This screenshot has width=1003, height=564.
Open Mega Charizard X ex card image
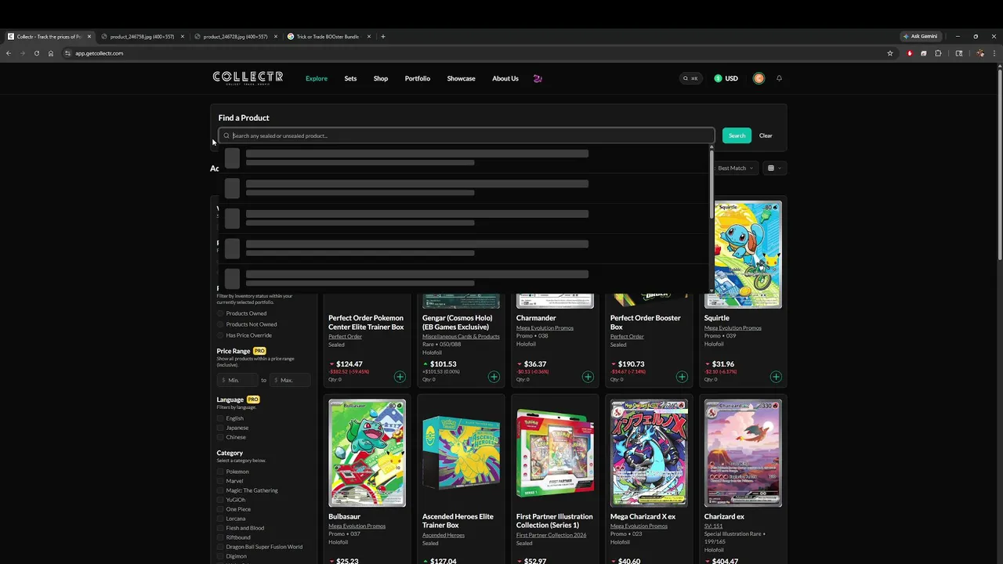click(649, 453)
